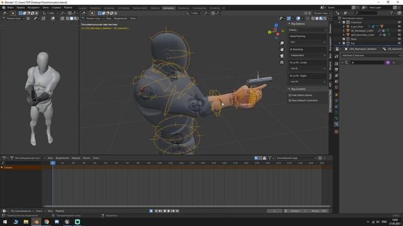Select material preview viewport shading
The image size is (403, 226).
pyautogui.click(x=321, y=18)
